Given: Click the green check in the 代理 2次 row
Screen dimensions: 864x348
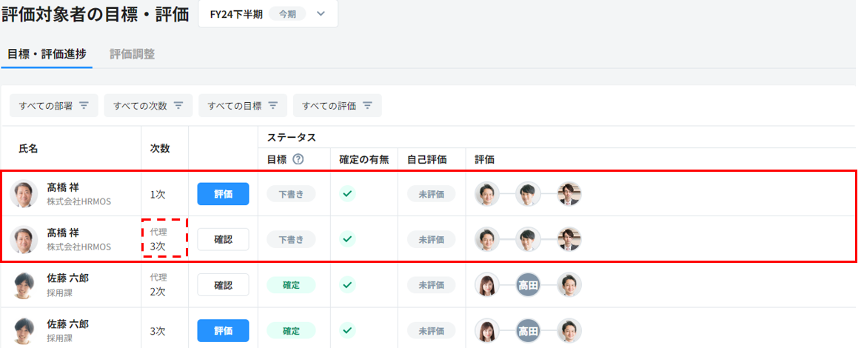Looking at the screenshot, I should click(x=347, y=285).
